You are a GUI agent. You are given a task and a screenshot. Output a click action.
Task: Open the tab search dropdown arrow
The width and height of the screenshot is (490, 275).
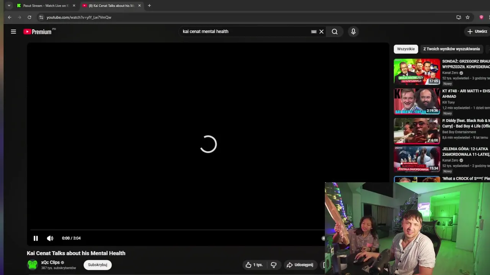(9, 6)
